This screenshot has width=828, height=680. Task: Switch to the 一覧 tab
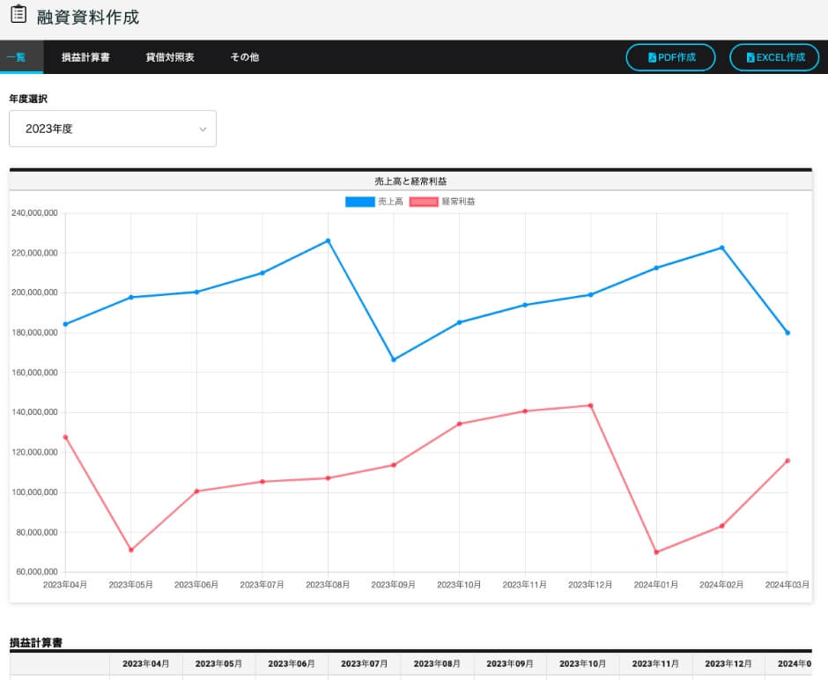[x=16, y=57]
